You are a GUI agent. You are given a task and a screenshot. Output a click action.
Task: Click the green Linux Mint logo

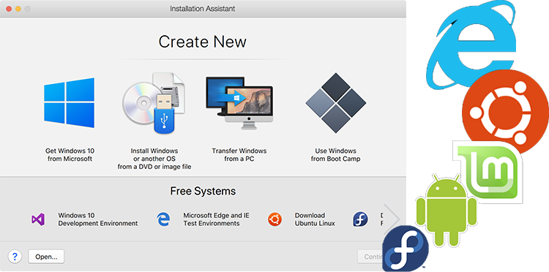pos(488,172)
